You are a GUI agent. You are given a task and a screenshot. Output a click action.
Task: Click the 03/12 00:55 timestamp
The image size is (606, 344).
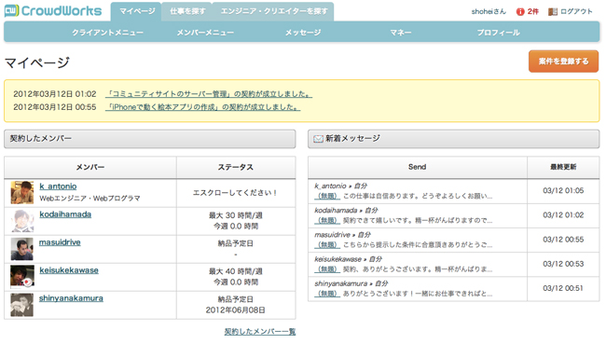563,240
